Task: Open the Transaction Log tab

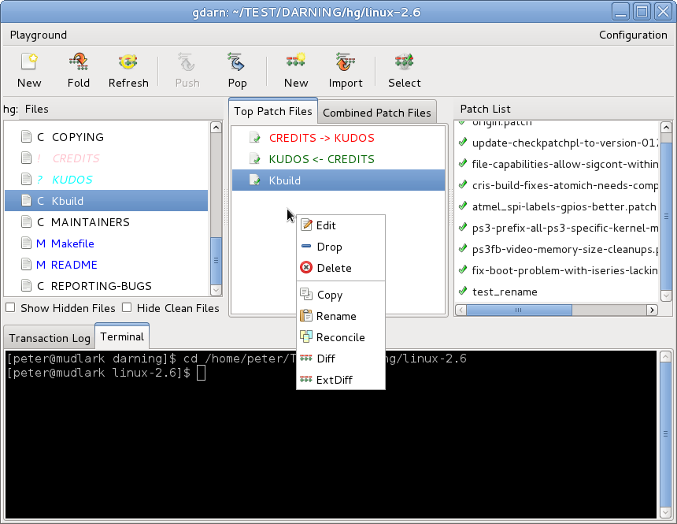Action: tap(49, 338)
